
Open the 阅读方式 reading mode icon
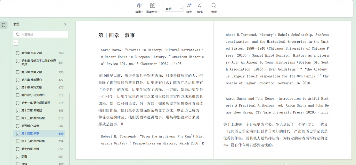(153, 6)
